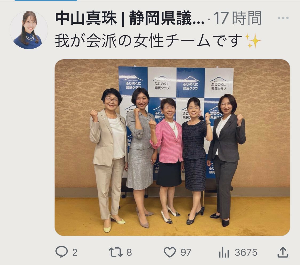The height and width of the screenshot is (265, 300).
Task: Click the 17時間 timestamp
Action: tap(237, 18)
